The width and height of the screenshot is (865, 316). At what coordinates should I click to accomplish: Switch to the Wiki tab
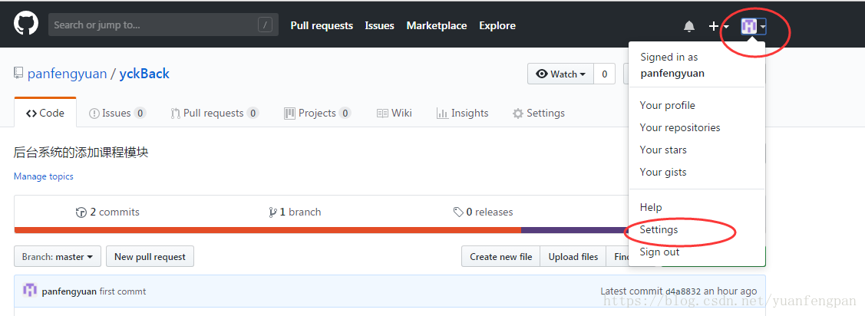tap(394, 113)
